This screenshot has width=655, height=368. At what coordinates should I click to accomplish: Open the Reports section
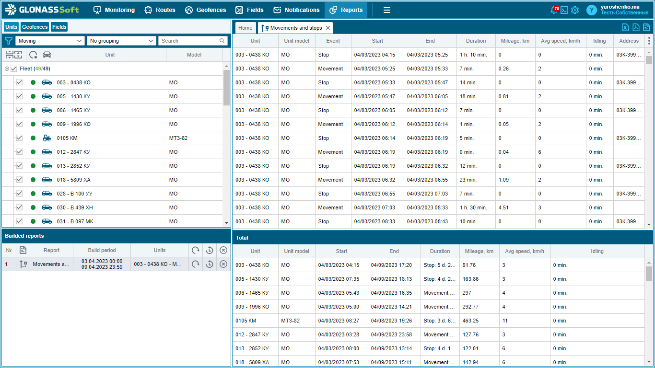346,10
